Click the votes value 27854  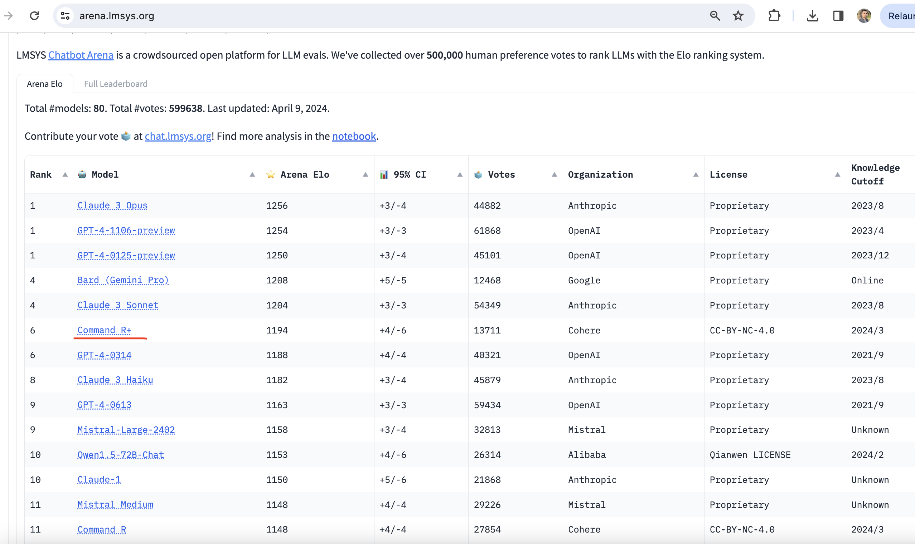pyautogui.click(x=487, y=530)
